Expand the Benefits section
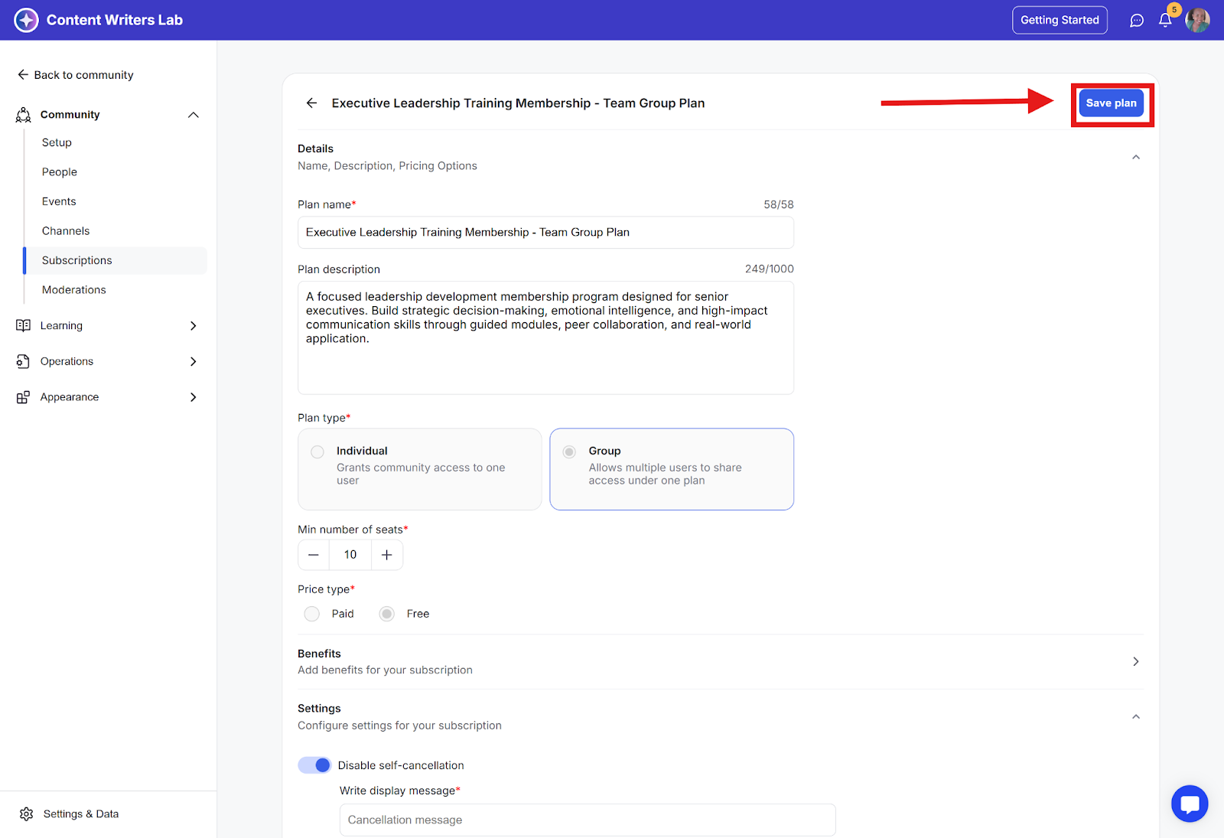 tap(1135, 661)
